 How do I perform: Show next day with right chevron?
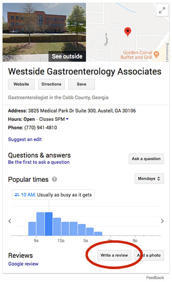click(x=162, y=221)
